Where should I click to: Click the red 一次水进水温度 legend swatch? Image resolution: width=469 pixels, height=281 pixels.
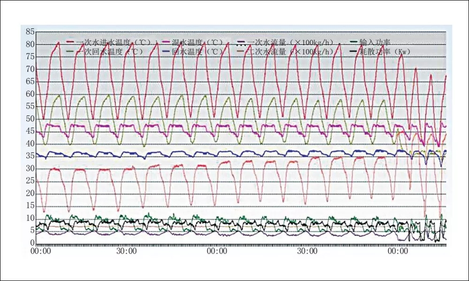pyautogui.click(x=71, y=42)
